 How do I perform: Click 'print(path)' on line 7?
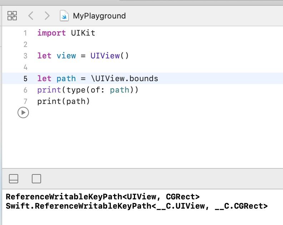64,101
